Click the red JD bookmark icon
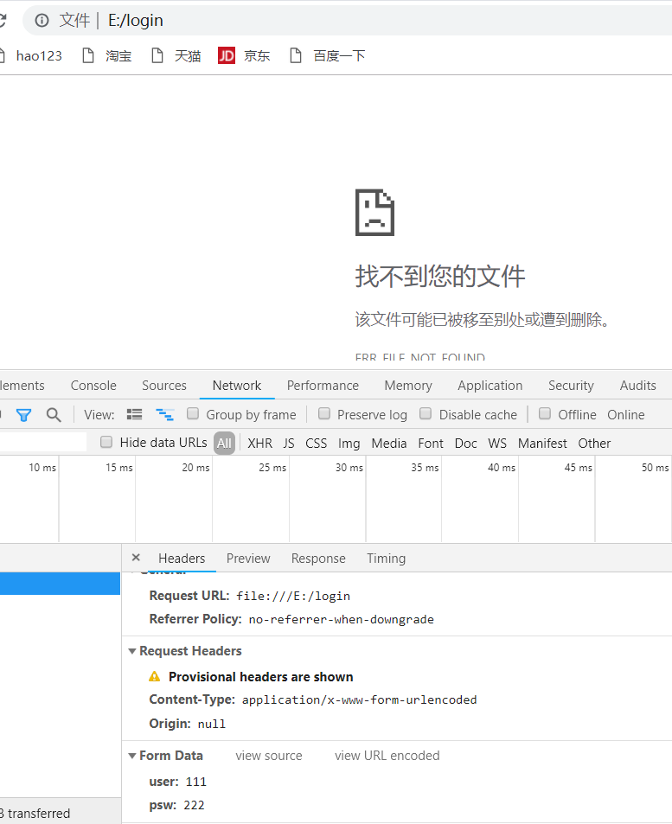The height and width of the screenshot is (824, 672). (x=226, y=55)
